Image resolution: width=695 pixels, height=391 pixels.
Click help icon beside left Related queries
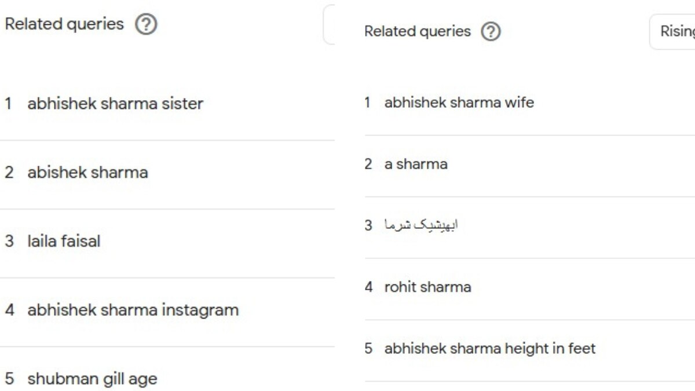point(146,25)
